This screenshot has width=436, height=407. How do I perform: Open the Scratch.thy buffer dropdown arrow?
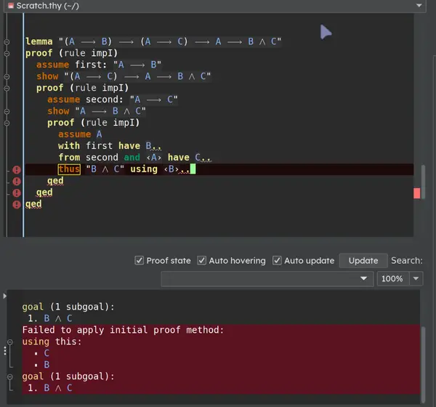[419, 5]
